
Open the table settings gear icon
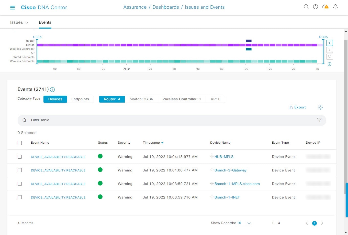pyautogui.click(x=320, y=107)
